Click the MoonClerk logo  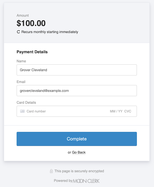point(86,181)
